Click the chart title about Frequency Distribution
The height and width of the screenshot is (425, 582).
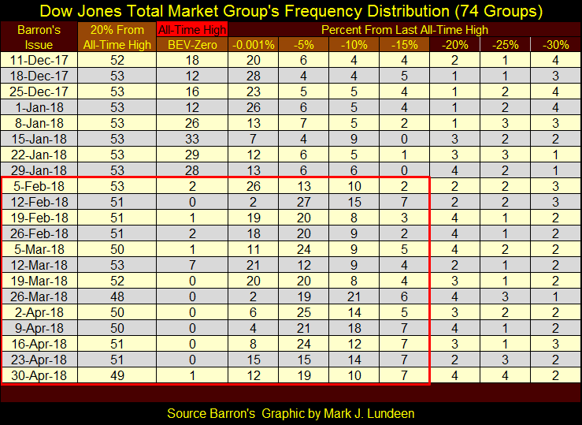(291, 12)
